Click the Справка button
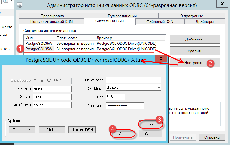The image size is (230, 145). (212, 137)
